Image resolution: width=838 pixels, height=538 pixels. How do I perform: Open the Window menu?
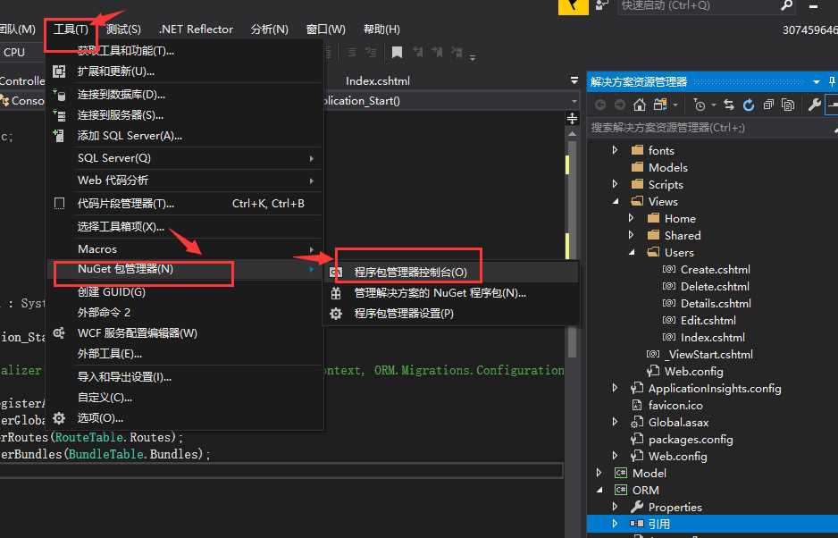click(325, 29)
